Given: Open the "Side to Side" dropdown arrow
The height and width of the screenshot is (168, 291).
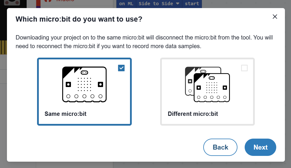Looking at the screenshot, I should pos(177,4).
